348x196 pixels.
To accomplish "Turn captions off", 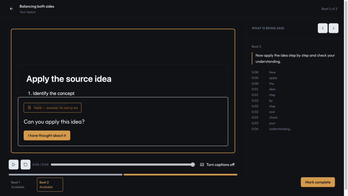I will [x=217, y=165].
